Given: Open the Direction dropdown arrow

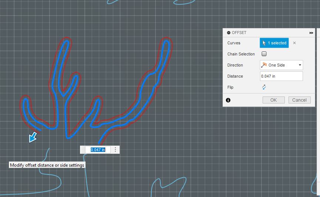Looking at the screenshot, I should tap(300, 65).
